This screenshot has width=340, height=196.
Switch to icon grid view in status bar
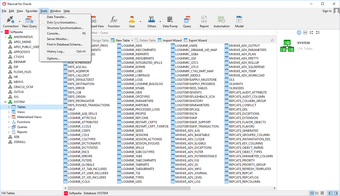[x=312, y=193]
